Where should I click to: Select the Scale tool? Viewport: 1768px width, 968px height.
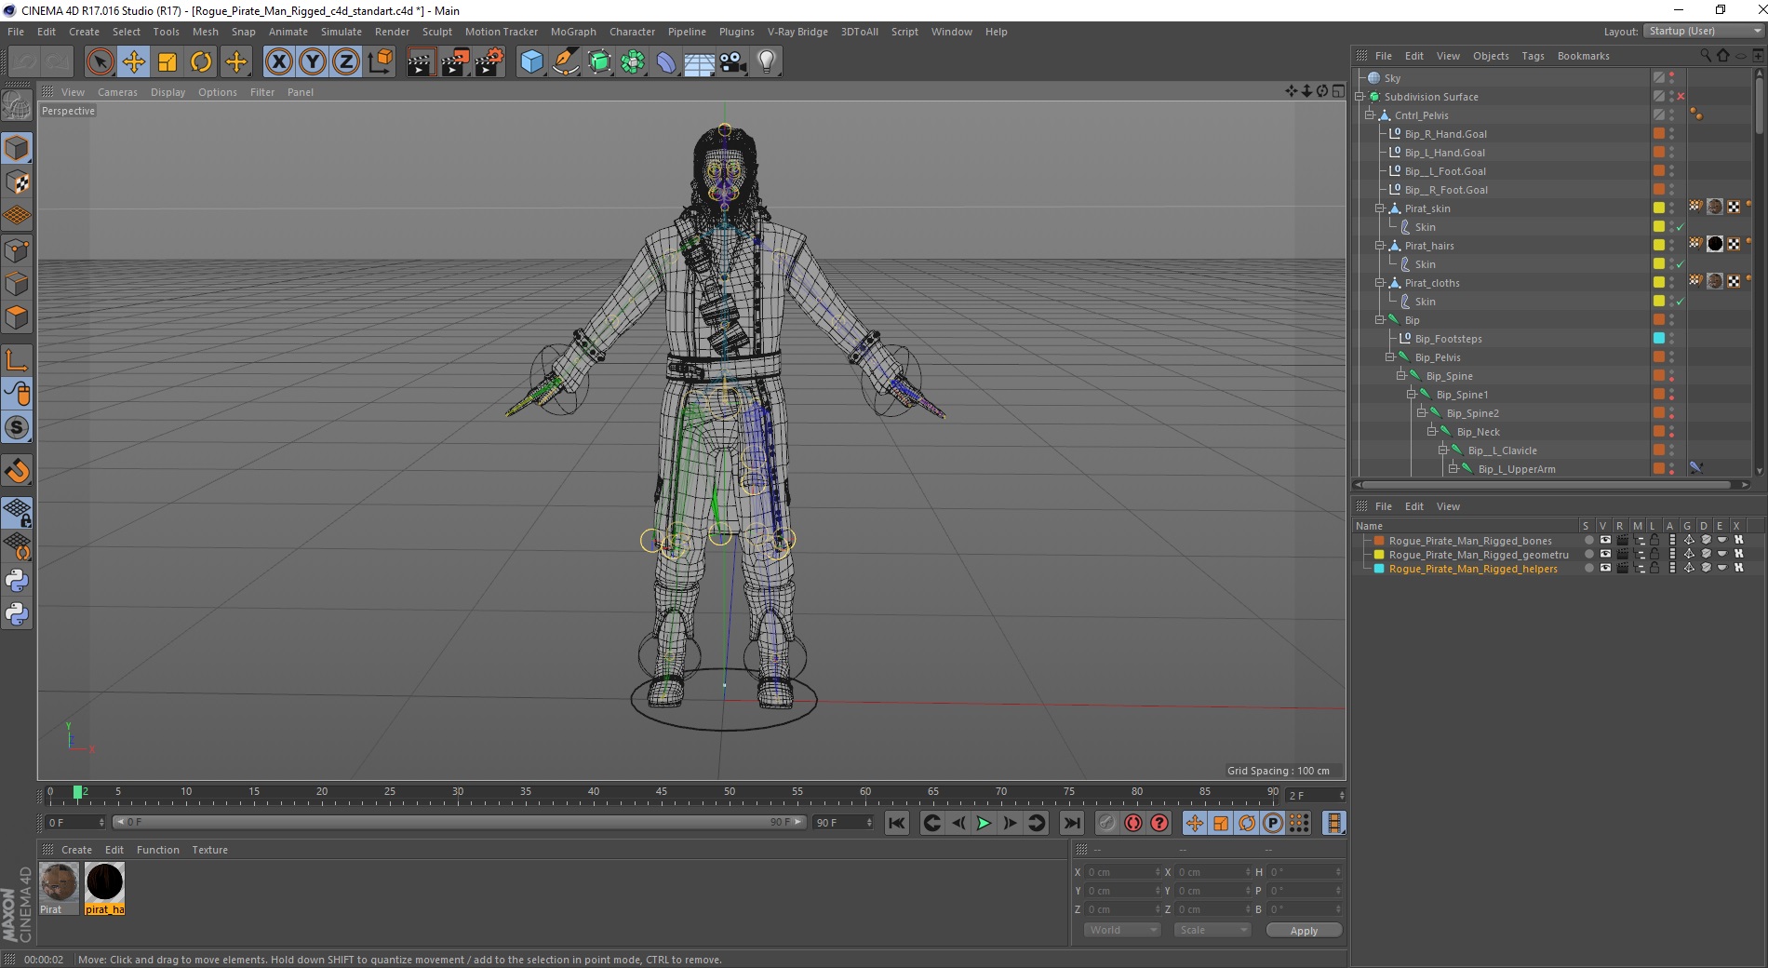click(x=167, y=62)
